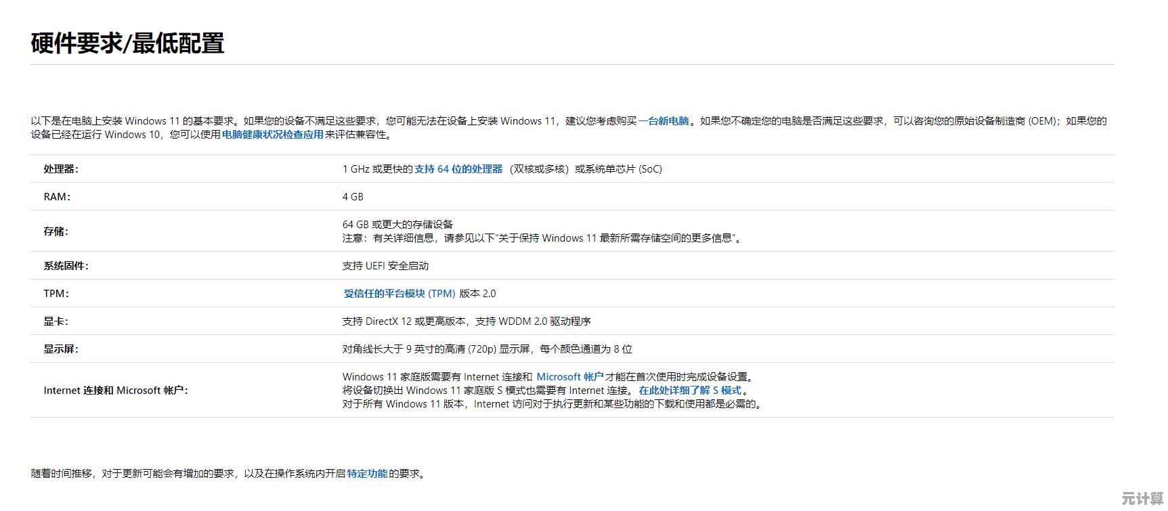Click the 硬件要求/最低配置 page heading

127,43
